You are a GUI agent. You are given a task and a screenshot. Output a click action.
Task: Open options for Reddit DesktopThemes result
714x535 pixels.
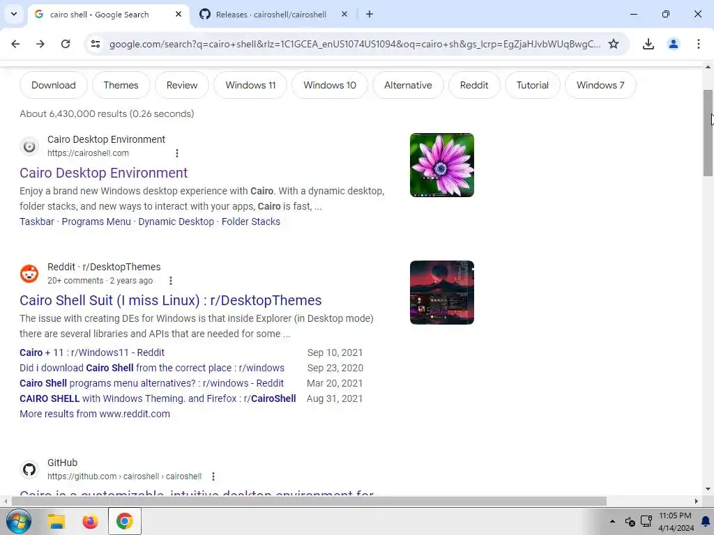click(x=171, y=281)
